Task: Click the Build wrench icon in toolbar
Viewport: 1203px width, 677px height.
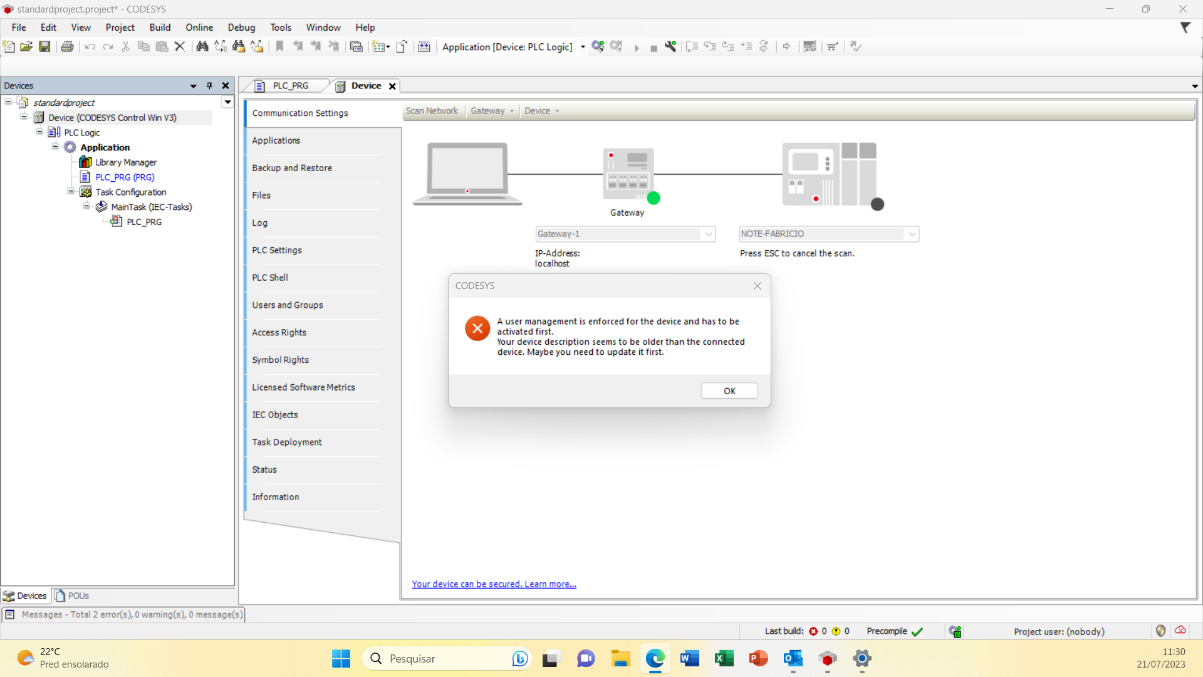Action: coord(670,46)
